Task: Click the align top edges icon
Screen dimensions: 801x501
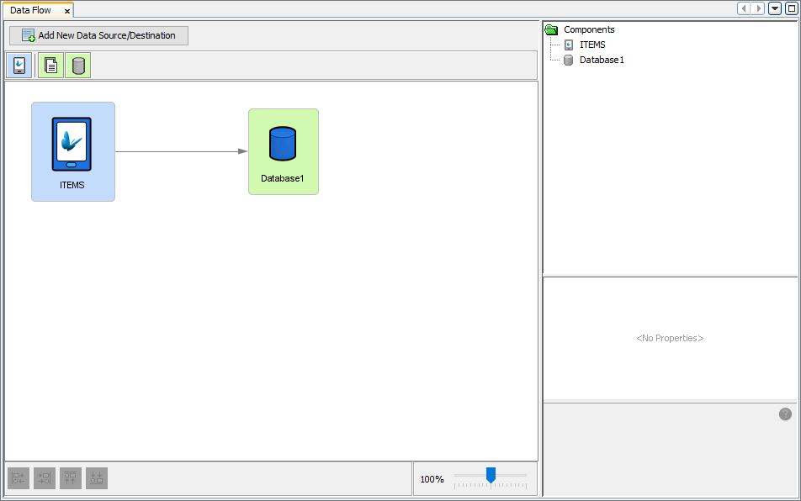Action: (x=71, y=478)
